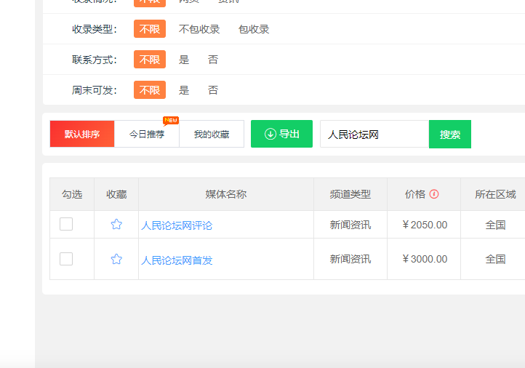Open the 人民论坛网评论 media link

(177, 225)
